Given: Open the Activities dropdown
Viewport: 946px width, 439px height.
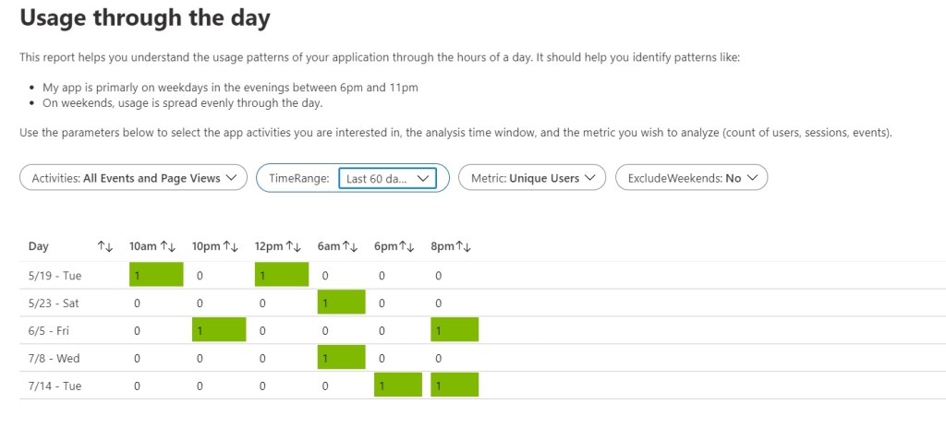Looking at the screenshot, I should (x=133, y=178).
